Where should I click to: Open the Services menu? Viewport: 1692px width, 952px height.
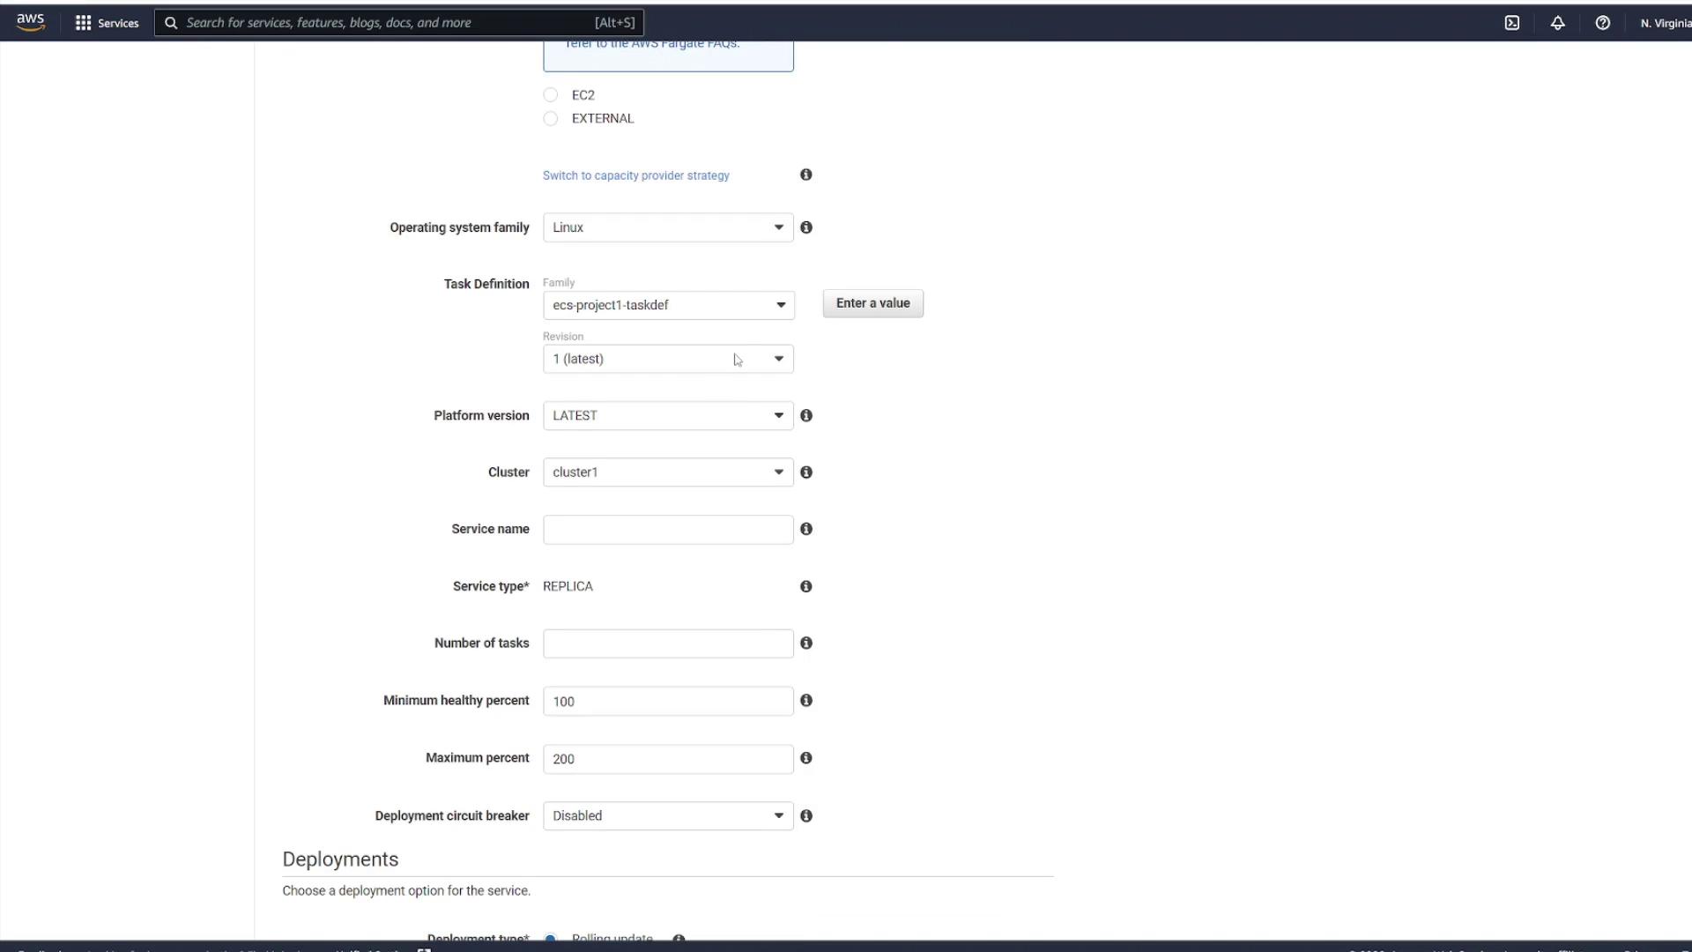[107, 23]
